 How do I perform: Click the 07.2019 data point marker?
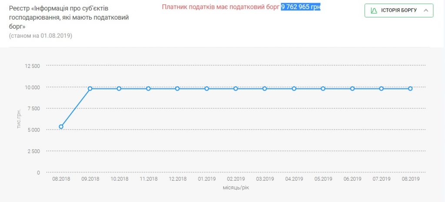[381, 88]
